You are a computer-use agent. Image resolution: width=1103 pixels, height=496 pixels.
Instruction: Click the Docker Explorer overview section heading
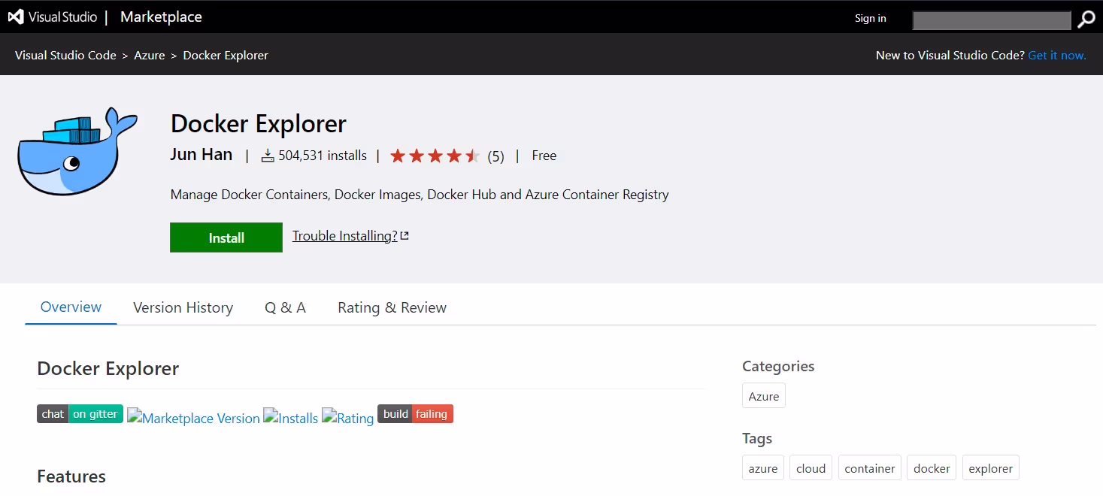[108, 368]
